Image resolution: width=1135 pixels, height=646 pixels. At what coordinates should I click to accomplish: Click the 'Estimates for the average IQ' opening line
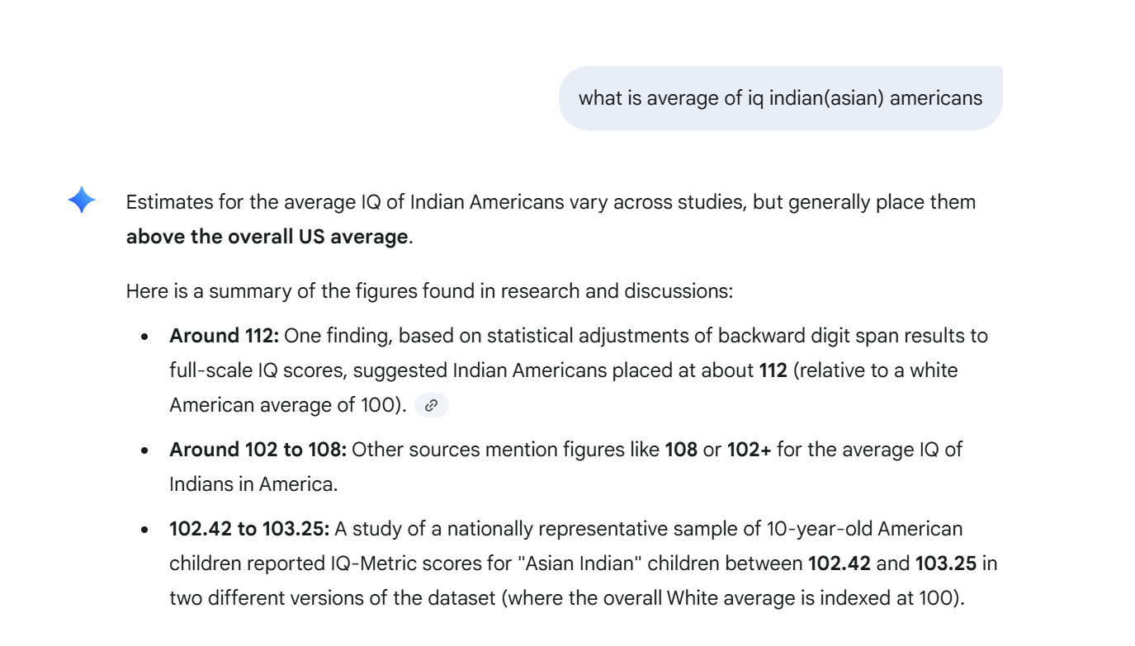[x=551, y=202]
